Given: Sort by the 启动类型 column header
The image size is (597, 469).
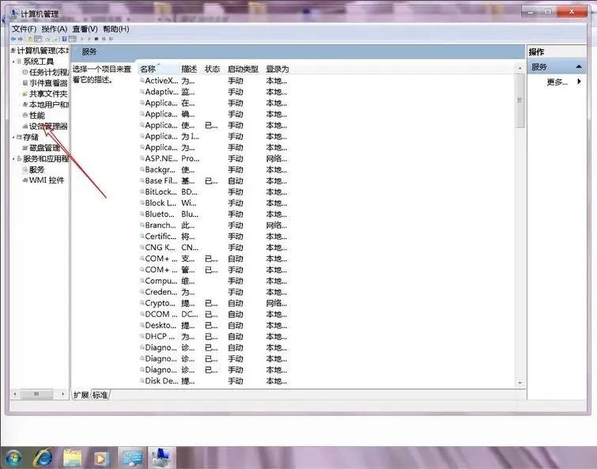Looking at the screenshot, I should 243,69.
